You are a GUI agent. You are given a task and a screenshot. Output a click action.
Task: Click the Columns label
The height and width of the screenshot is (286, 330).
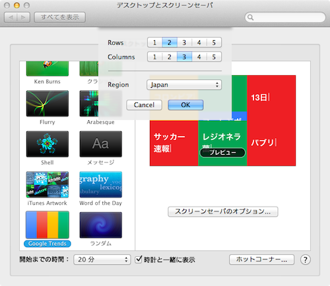[121, 57]
